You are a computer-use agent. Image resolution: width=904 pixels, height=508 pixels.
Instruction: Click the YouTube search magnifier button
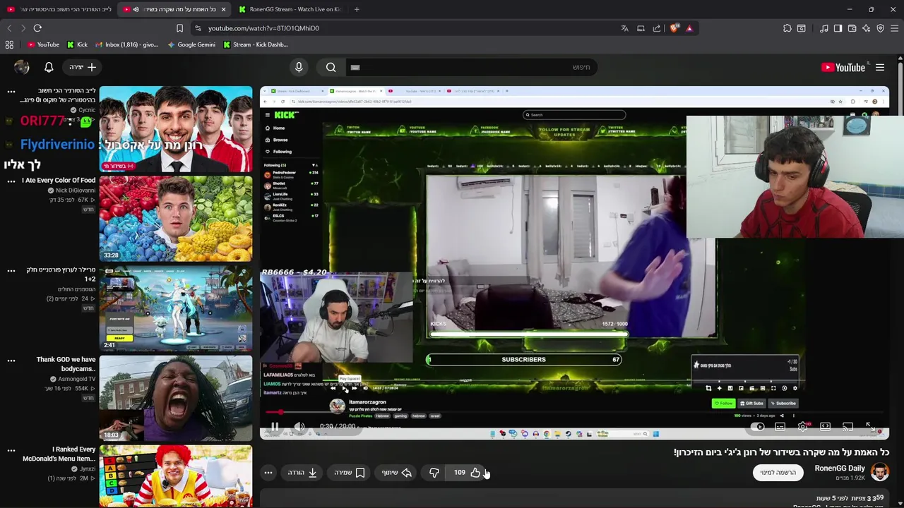pos(331,67)
